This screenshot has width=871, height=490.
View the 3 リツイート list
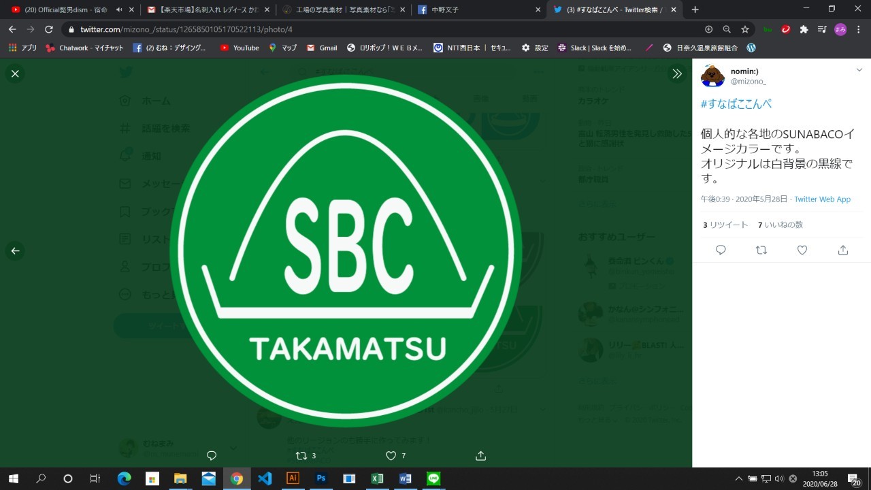pyautogui.click(x=725, y=225)
